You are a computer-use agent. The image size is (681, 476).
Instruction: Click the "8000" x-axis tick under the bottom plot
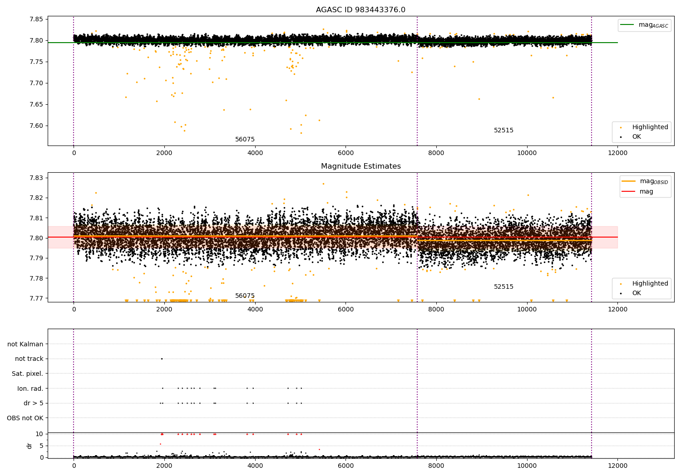[436, 466]
